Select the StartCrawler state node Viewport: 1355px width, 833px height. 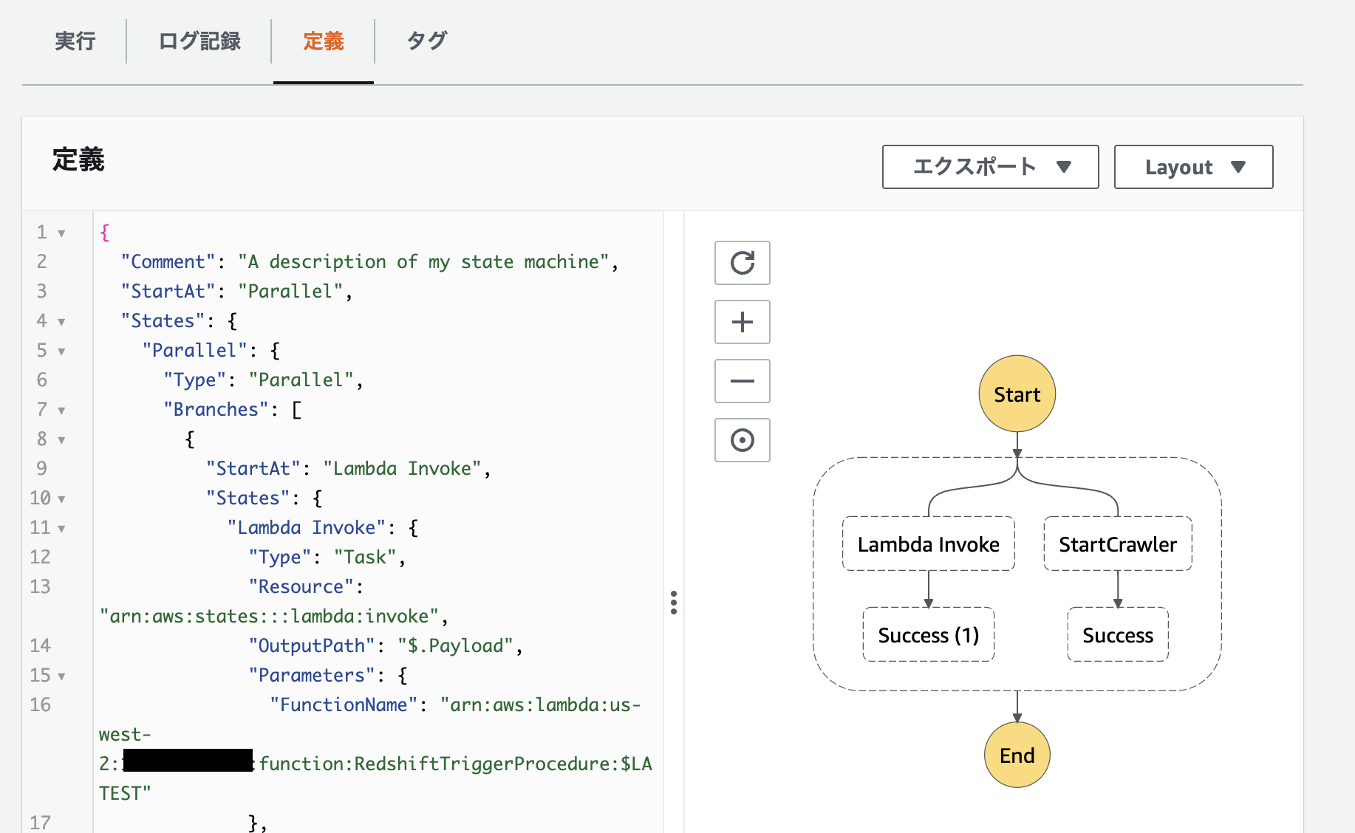(1117, 544)
